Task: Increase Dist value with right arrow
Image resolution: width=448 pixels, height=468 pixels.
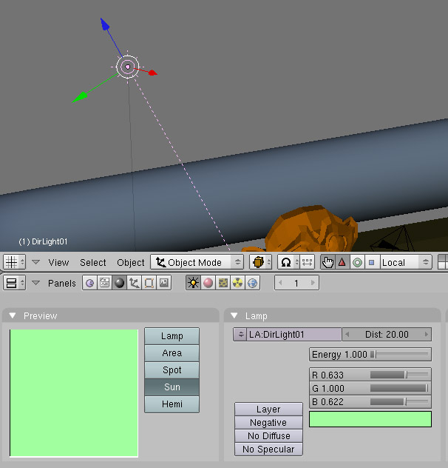Action: coord(427,334)
